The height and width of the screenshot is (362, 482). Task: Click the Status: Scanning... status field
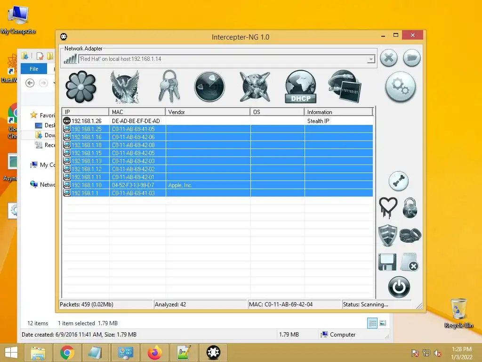click(x=377, y=304)
